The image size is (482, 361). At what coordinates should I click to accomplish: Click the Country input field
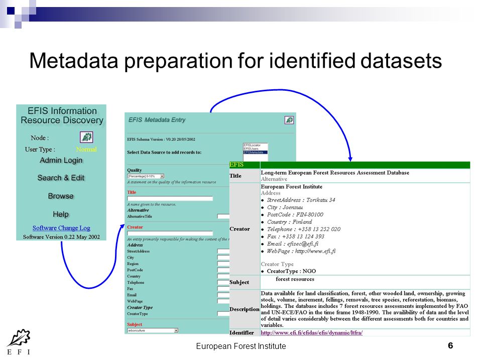coord(223,276)
